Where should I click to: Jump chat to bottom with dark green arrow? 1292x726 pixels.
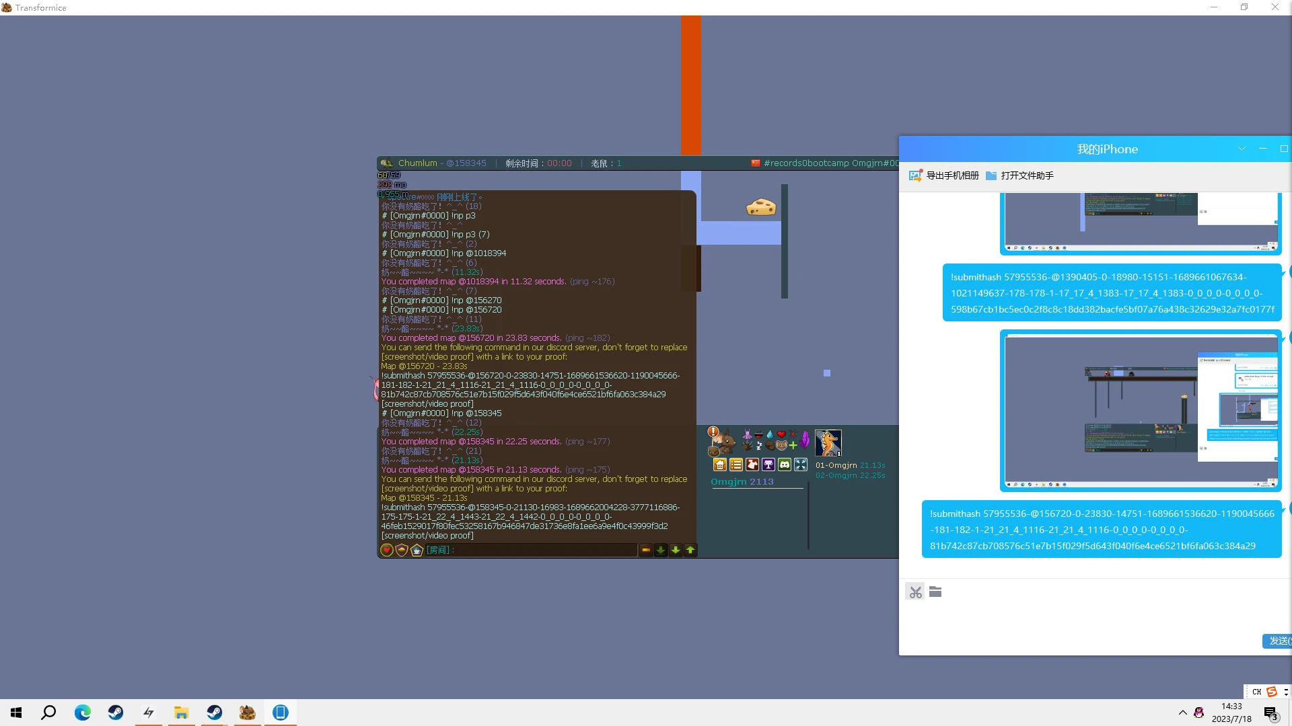[661, 550]
